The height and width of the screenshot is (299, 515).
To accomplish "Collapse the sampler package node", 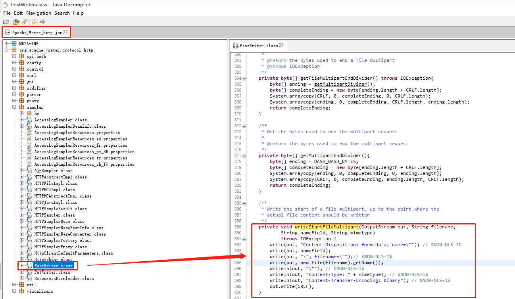I will coord(14,107).
